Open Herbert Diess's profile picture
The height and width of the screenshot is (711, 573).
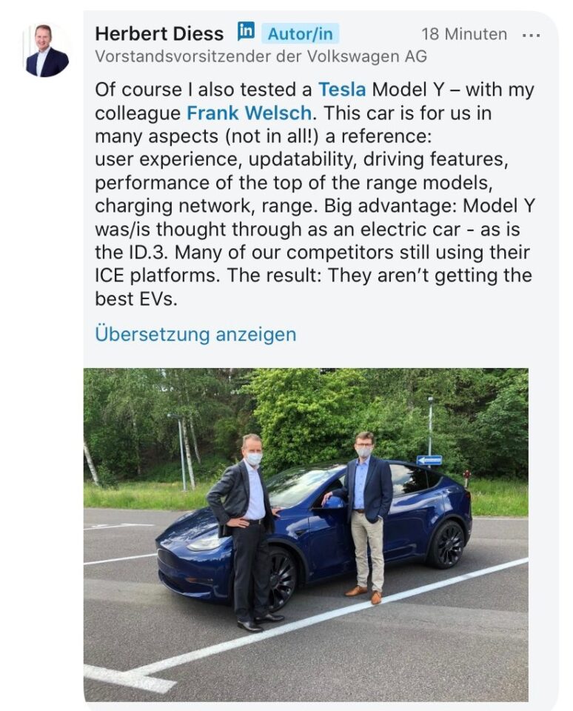pyautogui.click(x=47, y=50)
